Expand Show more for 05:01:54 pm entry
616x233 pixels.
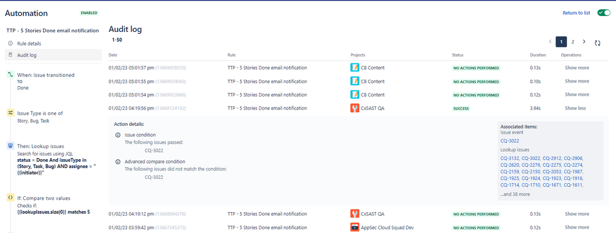point(577,95)
